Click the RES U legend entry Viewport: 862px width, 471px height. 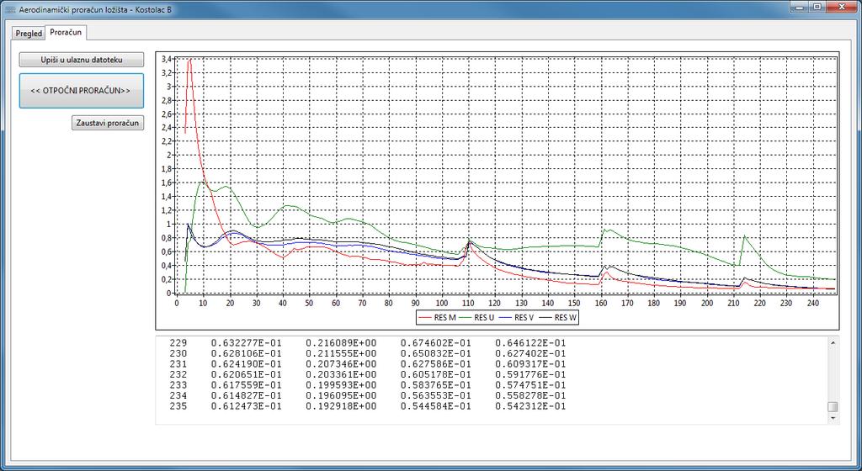pos(478,317)
